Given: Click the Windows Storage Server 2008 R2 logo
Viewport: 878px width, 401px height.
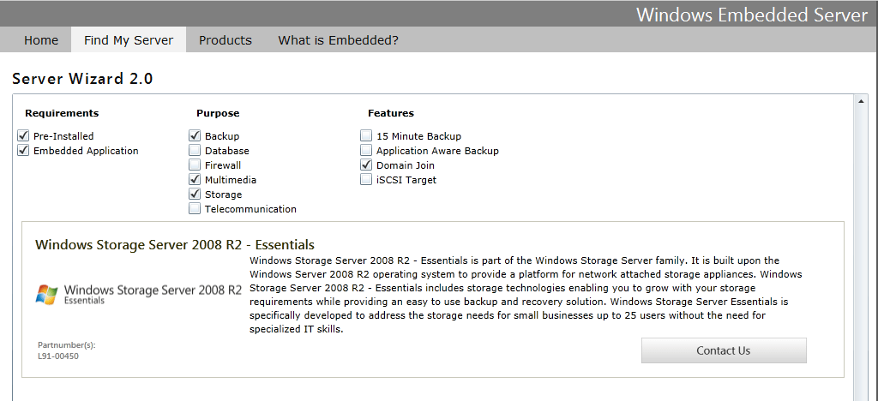Looking at the screenshot, I should coord(138,294).
